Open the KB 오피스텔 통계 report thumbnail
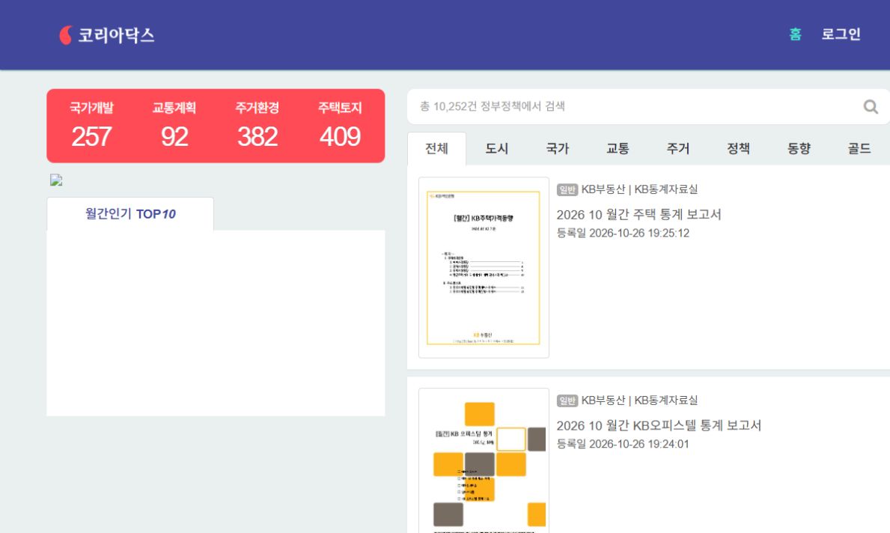The height and width of the screenshot is (533, 890). [484, 460]
